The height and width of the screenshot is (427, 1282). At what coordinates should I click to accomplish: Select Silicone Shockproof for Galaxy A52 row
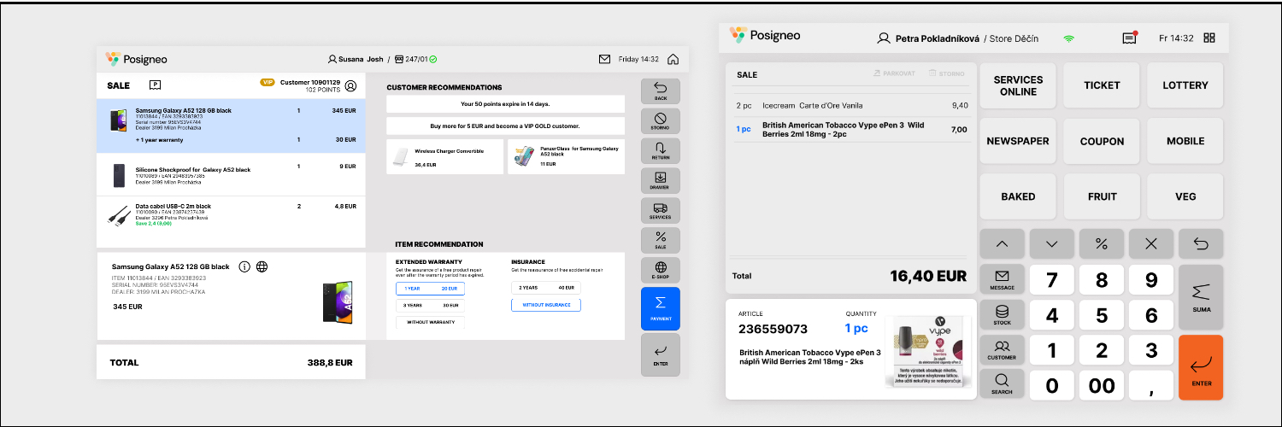[231, 175]
